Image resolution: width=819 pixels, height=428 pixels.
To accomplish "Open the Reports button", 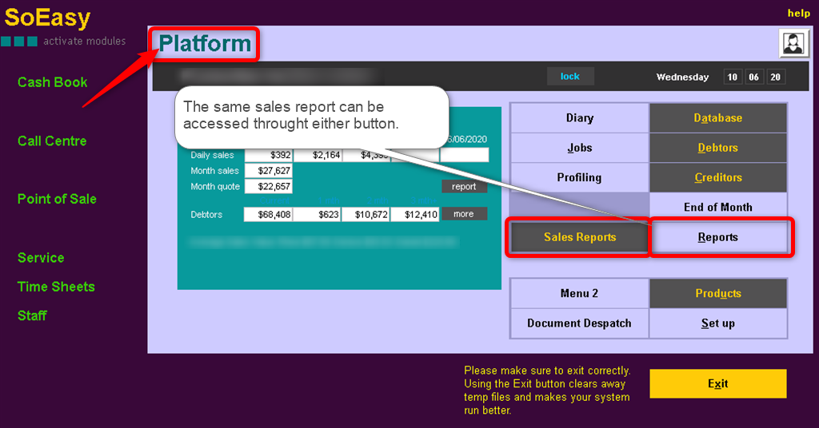I will pos(717,237).
